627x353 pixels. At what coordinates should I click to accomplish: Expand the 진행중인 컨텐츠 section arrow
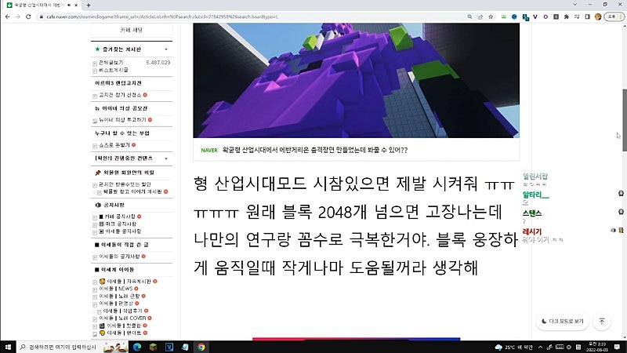click(166, 158)
